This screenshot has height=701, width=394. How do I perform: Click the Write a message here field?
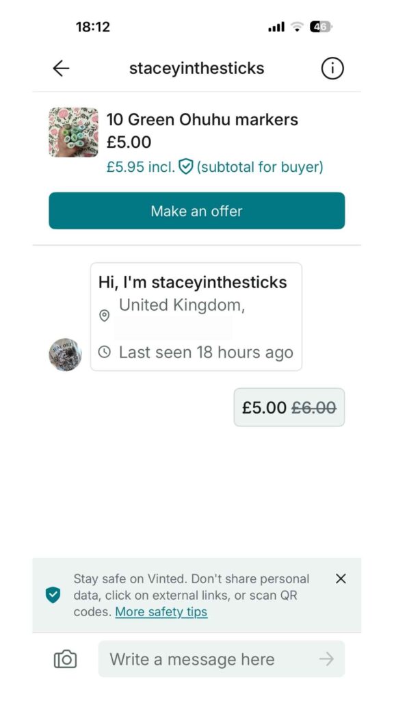[x=205, y=659]
